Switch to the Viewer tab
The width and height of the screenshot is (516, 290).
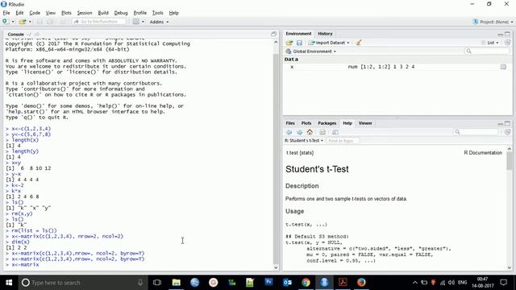coord(365,123)
